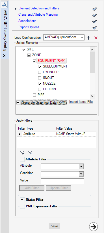Image resolution: width=104 pixels, height=233 pixels.
Task: Open the Attribute dropdown
Action: click(81, 167)
